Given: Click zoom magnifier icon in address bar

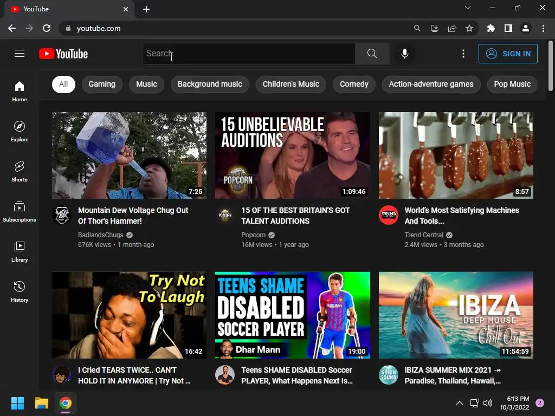Looking at the screenshot, I should [x=417, y=28].
